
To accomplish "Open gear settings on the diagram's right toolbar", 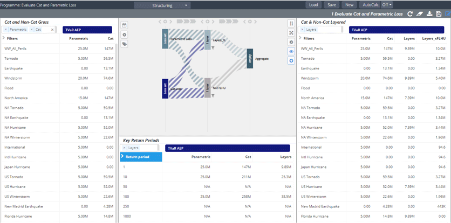I will (x=291, y=42).
